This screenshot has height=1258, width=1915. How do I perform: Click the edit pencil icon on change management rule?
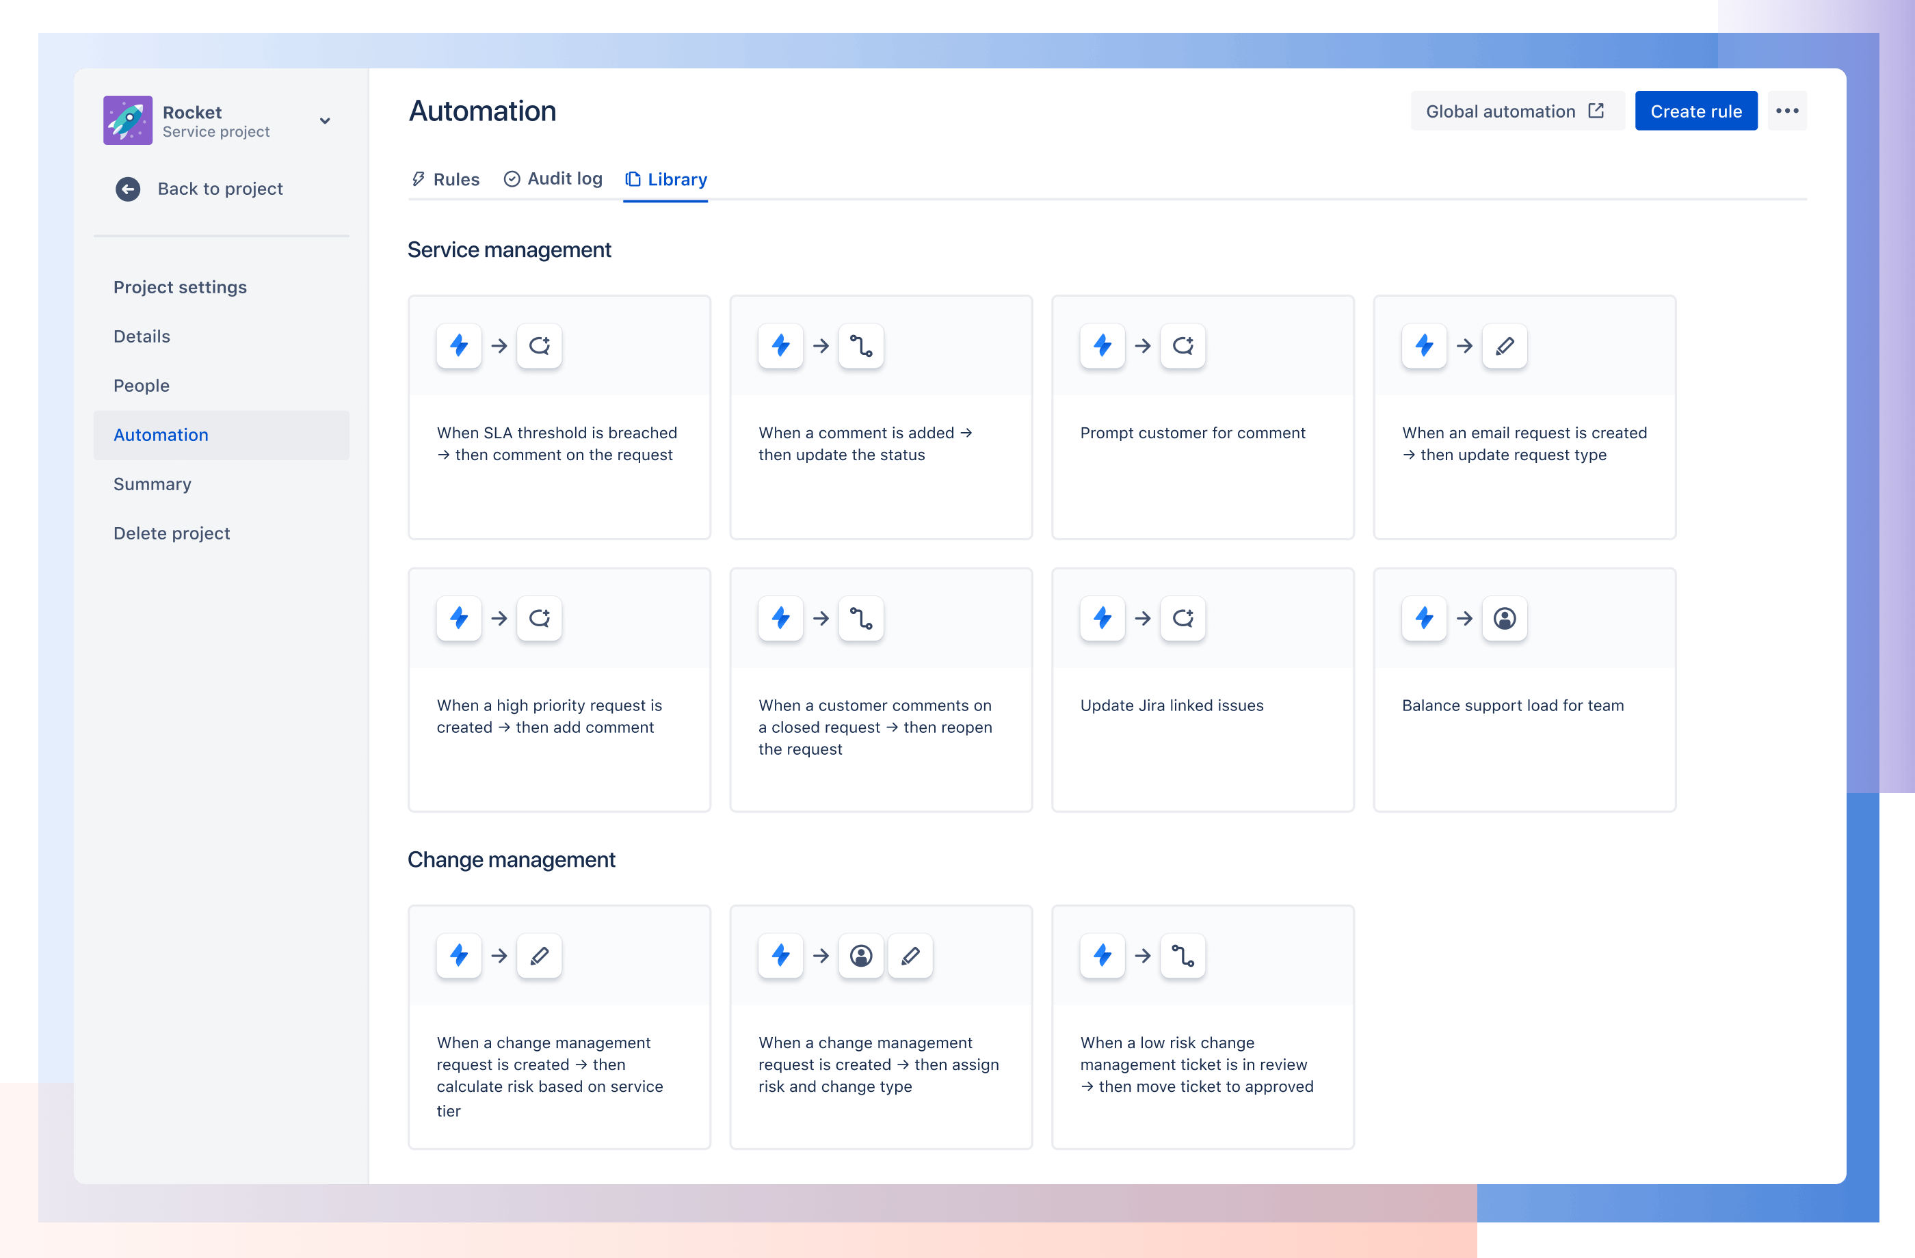tap(538, 954)
